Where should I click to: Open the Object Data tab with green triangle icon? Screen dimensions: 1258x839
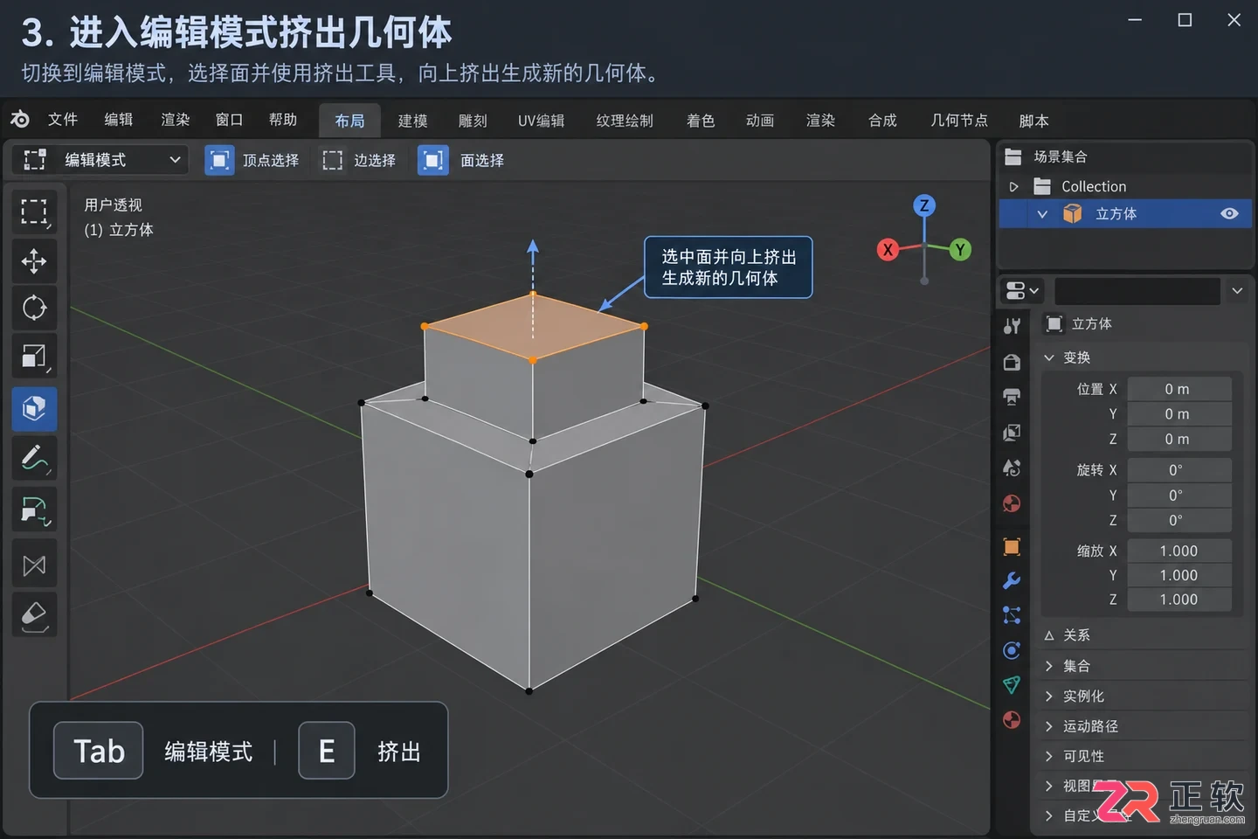(1012, 685)
